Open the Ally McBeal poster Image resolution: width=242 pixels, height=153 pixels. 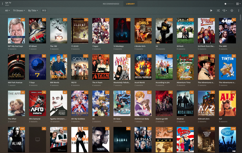coord(80,140)
